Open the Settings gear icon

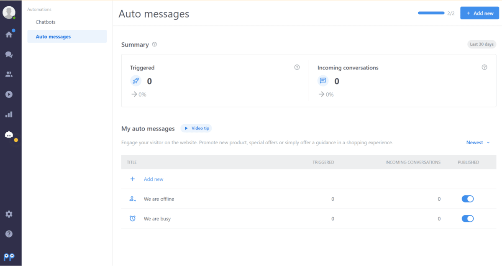coord(9,214)
